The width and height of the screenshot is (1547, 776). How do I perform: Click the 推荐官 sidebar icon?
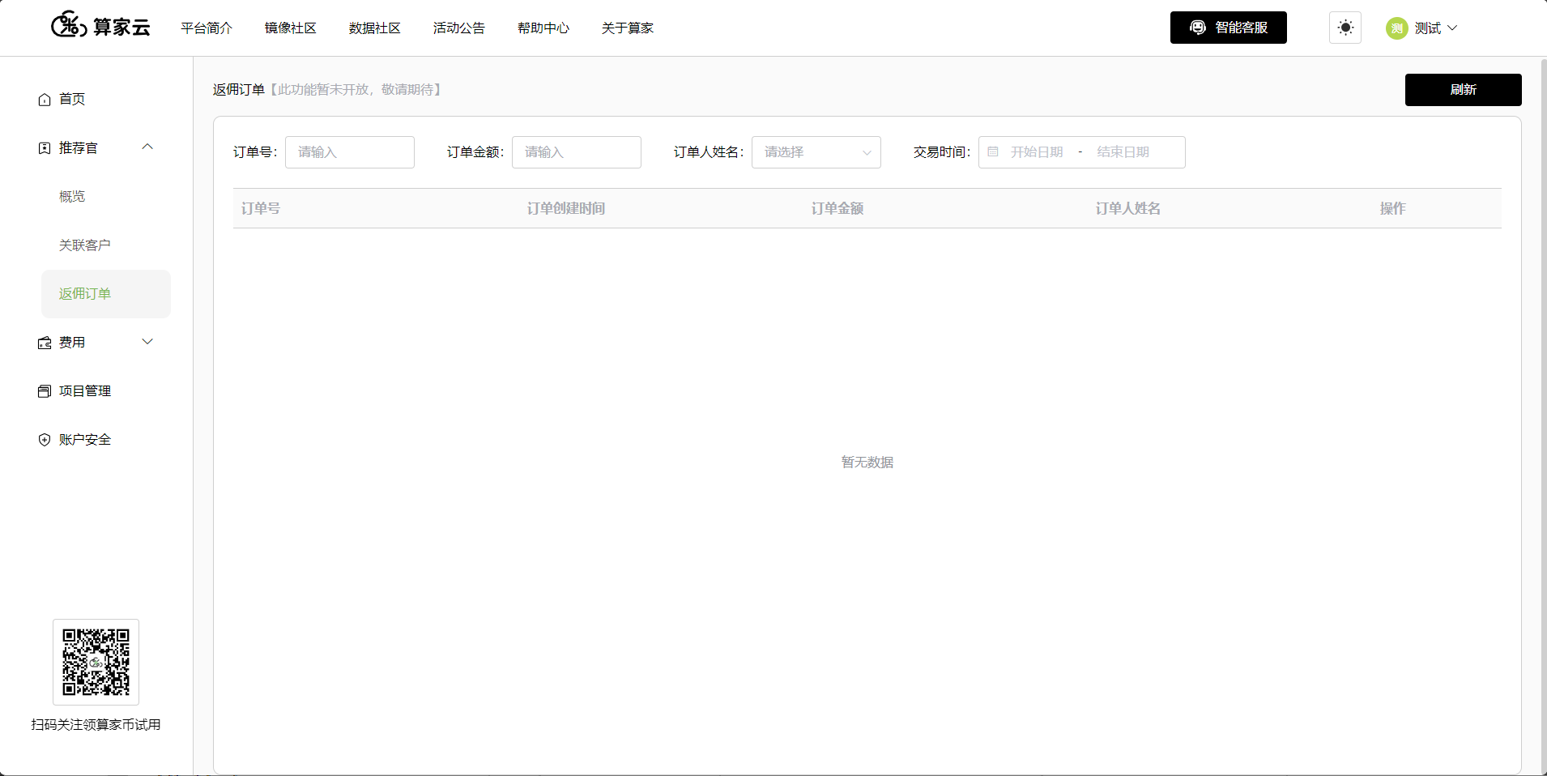pyautogui.click(x=45, y=148)
